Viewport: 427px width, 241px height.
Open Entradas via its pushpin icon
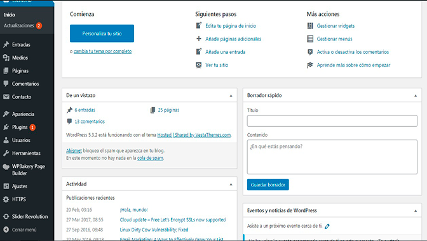tap(6, 44)
